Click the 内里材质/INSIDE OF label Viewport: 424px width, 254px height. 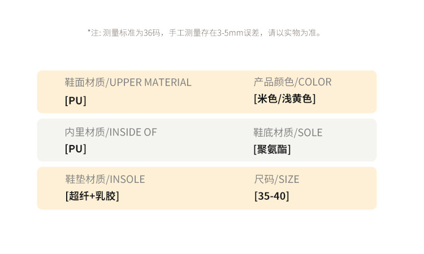click(x=111, y=132)
